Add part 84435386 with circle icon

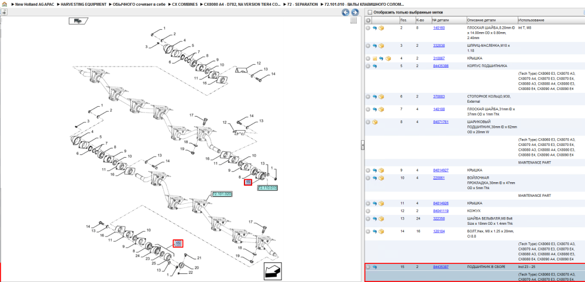pos(368,66)
